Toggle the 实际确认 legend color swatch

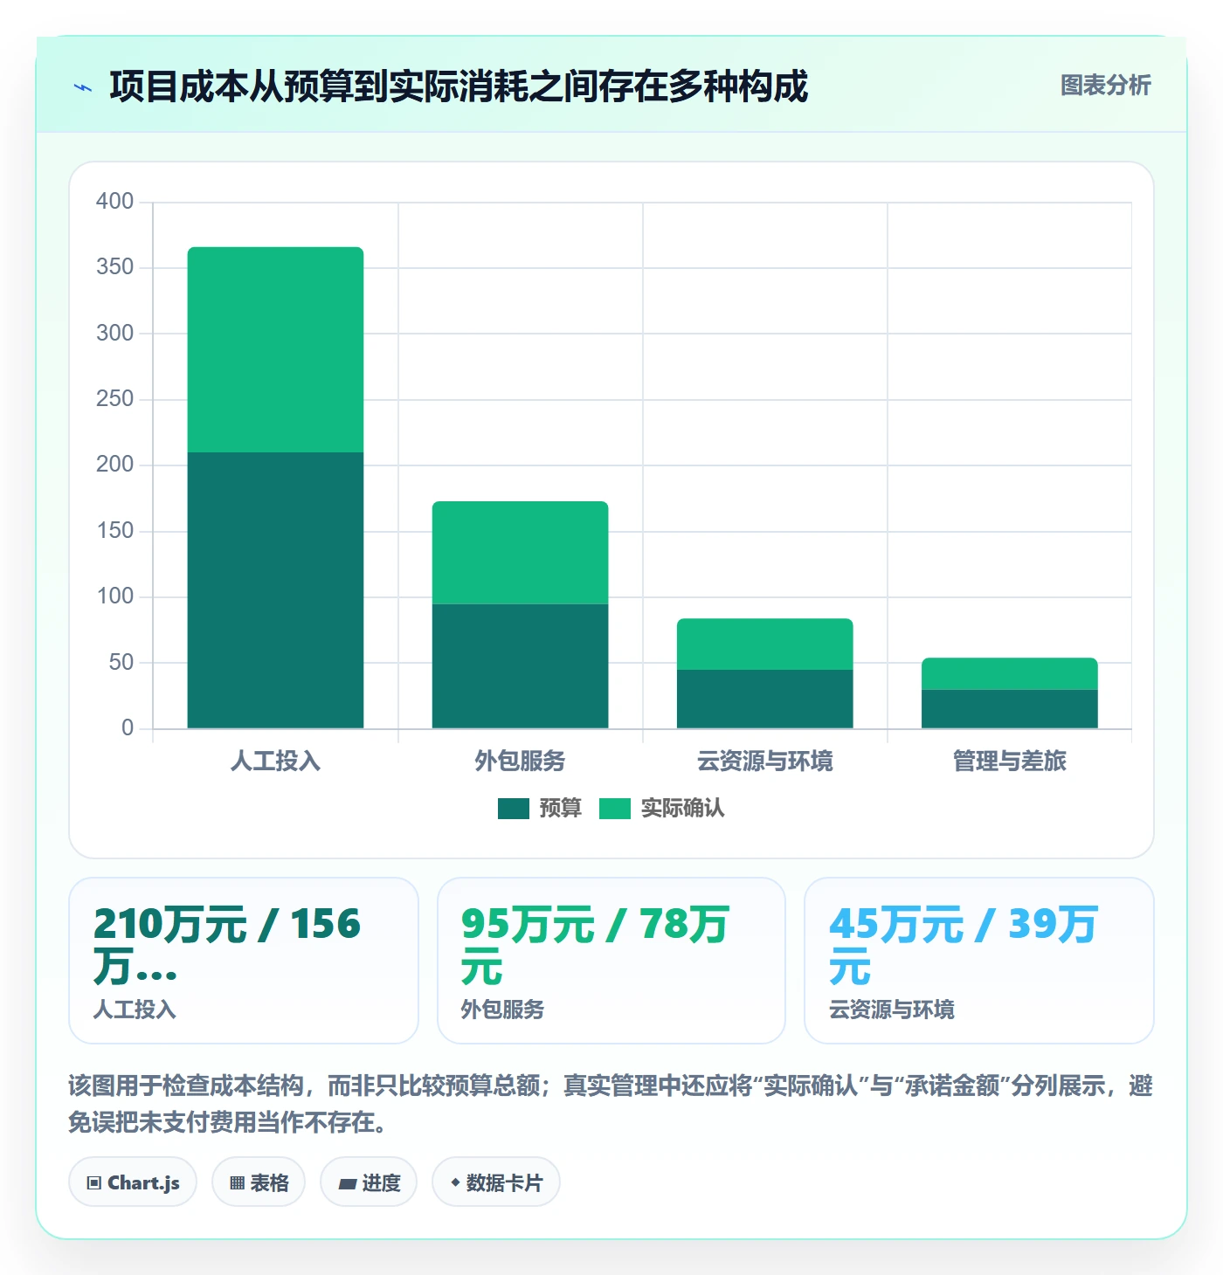point(615,809)
